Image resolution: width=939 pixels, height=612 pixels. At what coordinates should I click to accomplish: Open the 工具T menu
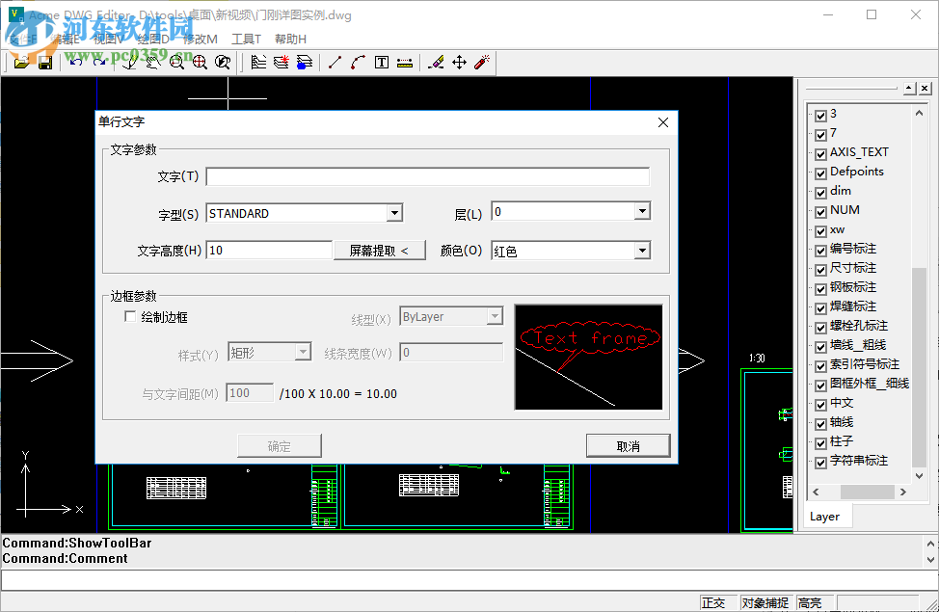coord(244,39)
